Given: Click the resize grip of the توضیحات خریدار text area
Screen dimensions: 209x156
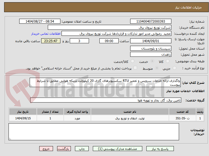Looking at the screenshot, I should coord(10,139).
